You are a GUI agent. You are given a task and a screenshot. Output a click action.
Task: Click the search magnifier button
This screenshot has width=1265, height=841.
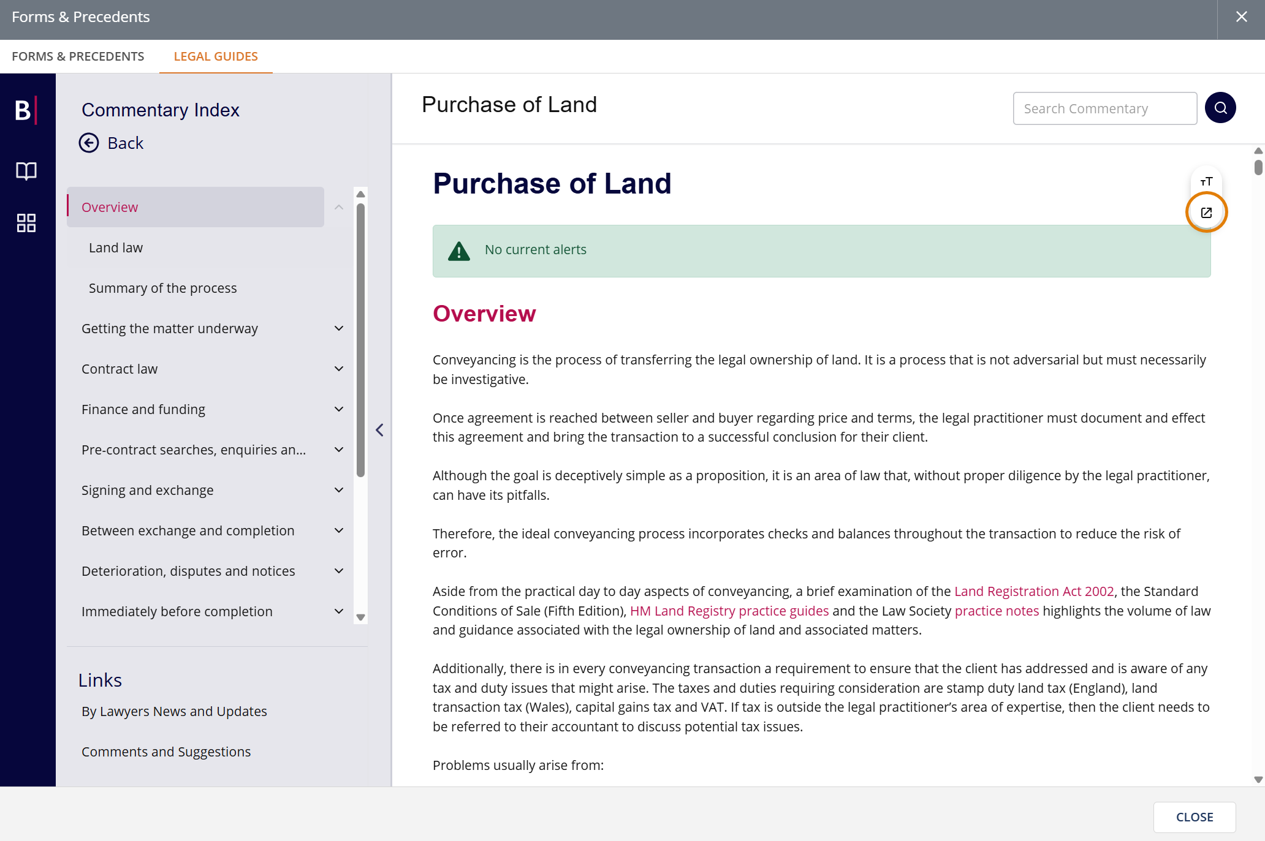tap(1220, 108)
